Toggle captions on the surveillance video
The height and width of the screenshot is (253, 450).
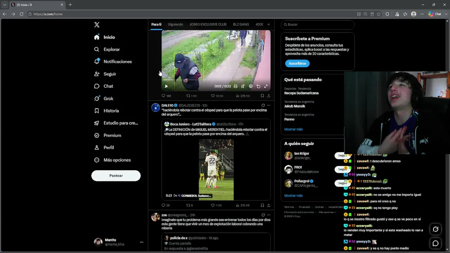pos(236,86)
